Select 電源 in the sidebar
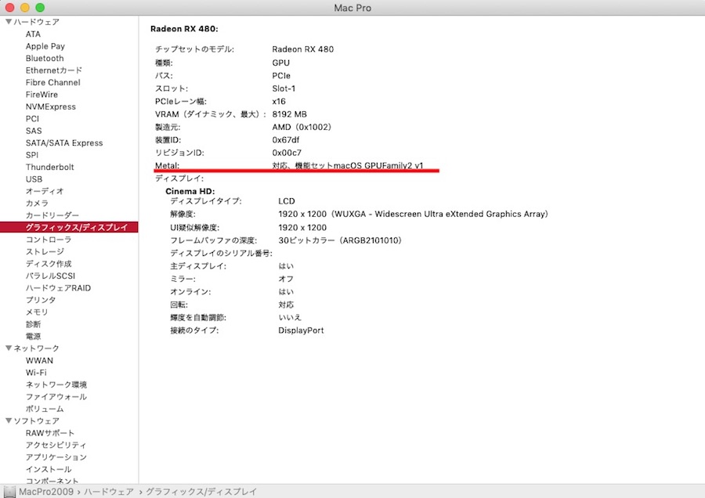The width and height of the screenshot is (705, 498). (33, 336)
